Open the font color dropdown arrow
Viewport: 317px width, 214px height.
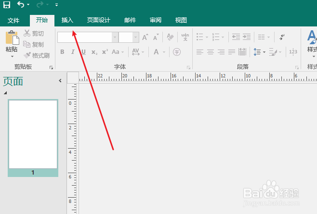click(164, 52)
